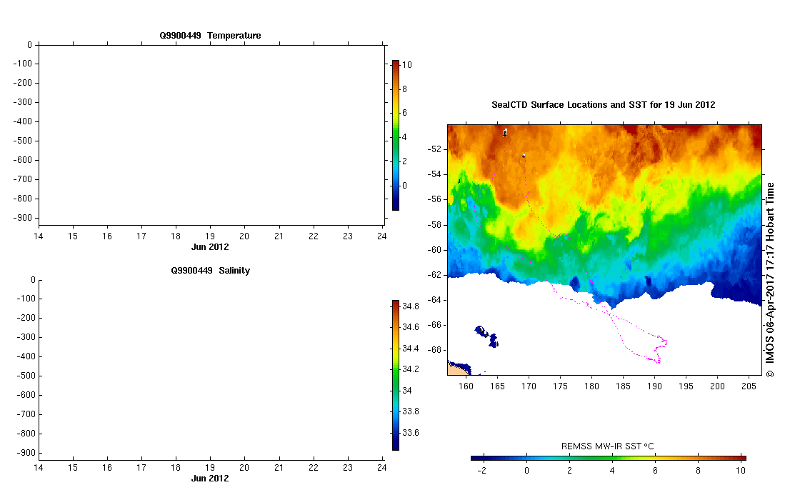The image size is (785, 500).
Task: Click the 34.8 label on salinity colorbar
Action: (x=411, y=306)
